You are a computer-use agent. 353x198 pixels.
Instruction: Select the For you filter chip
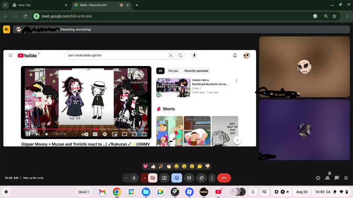coord(173,71)
